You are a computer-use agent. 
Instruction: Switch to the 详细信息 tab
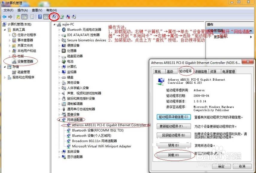click(201, 72)
